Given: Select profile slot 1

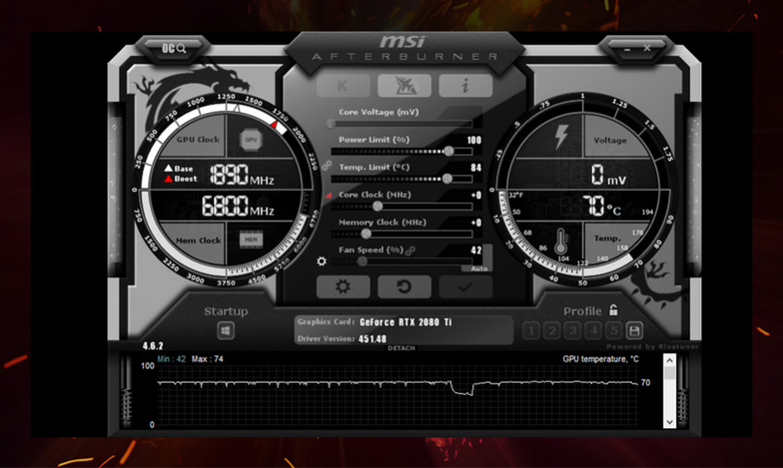Looking at the screenshot, I should pos(532,330).
